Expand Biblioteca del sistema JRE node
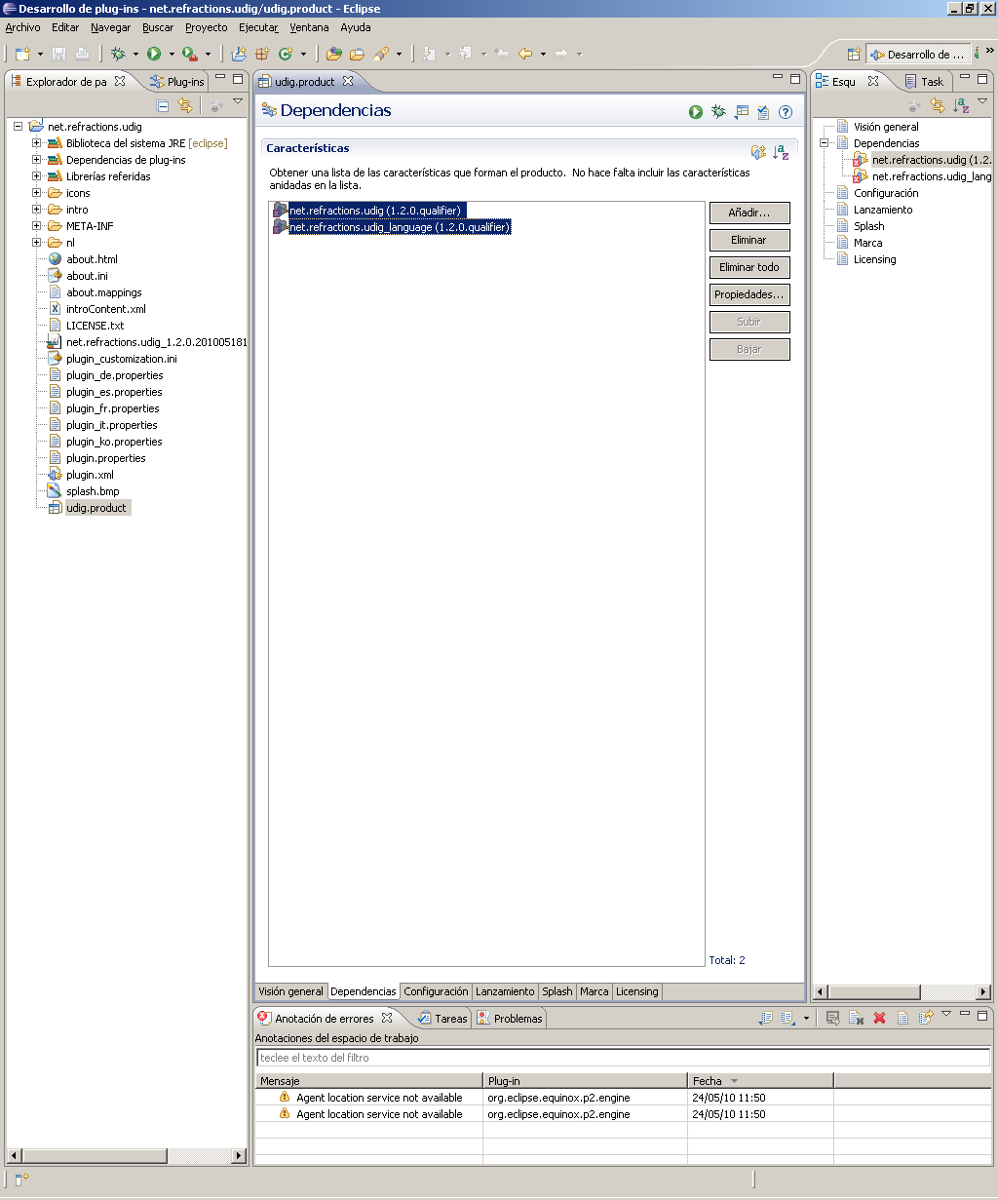998x1200 pixels. point(36,143)
